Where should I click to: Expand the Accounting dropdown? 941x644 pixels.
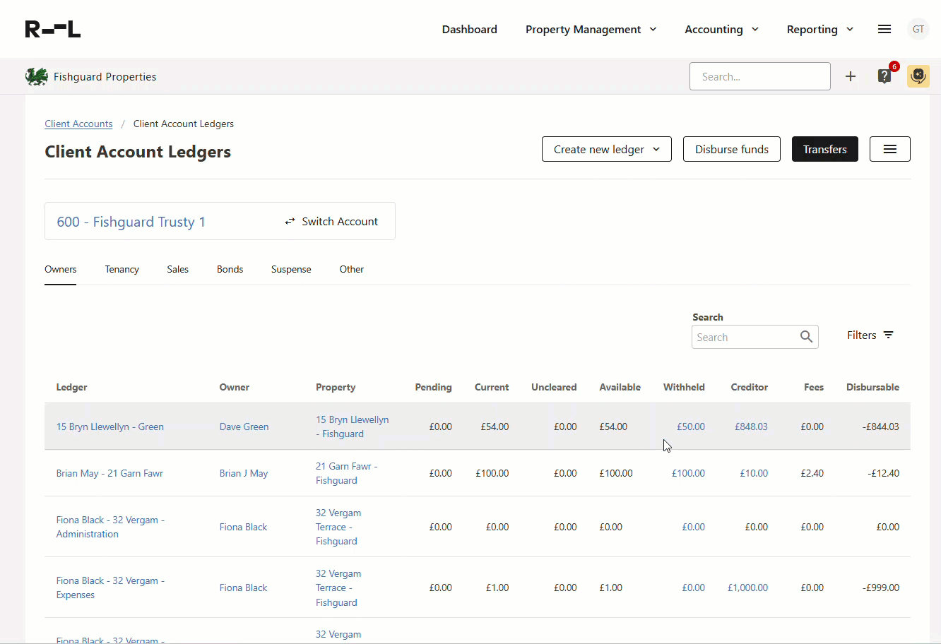click(721, 29)
